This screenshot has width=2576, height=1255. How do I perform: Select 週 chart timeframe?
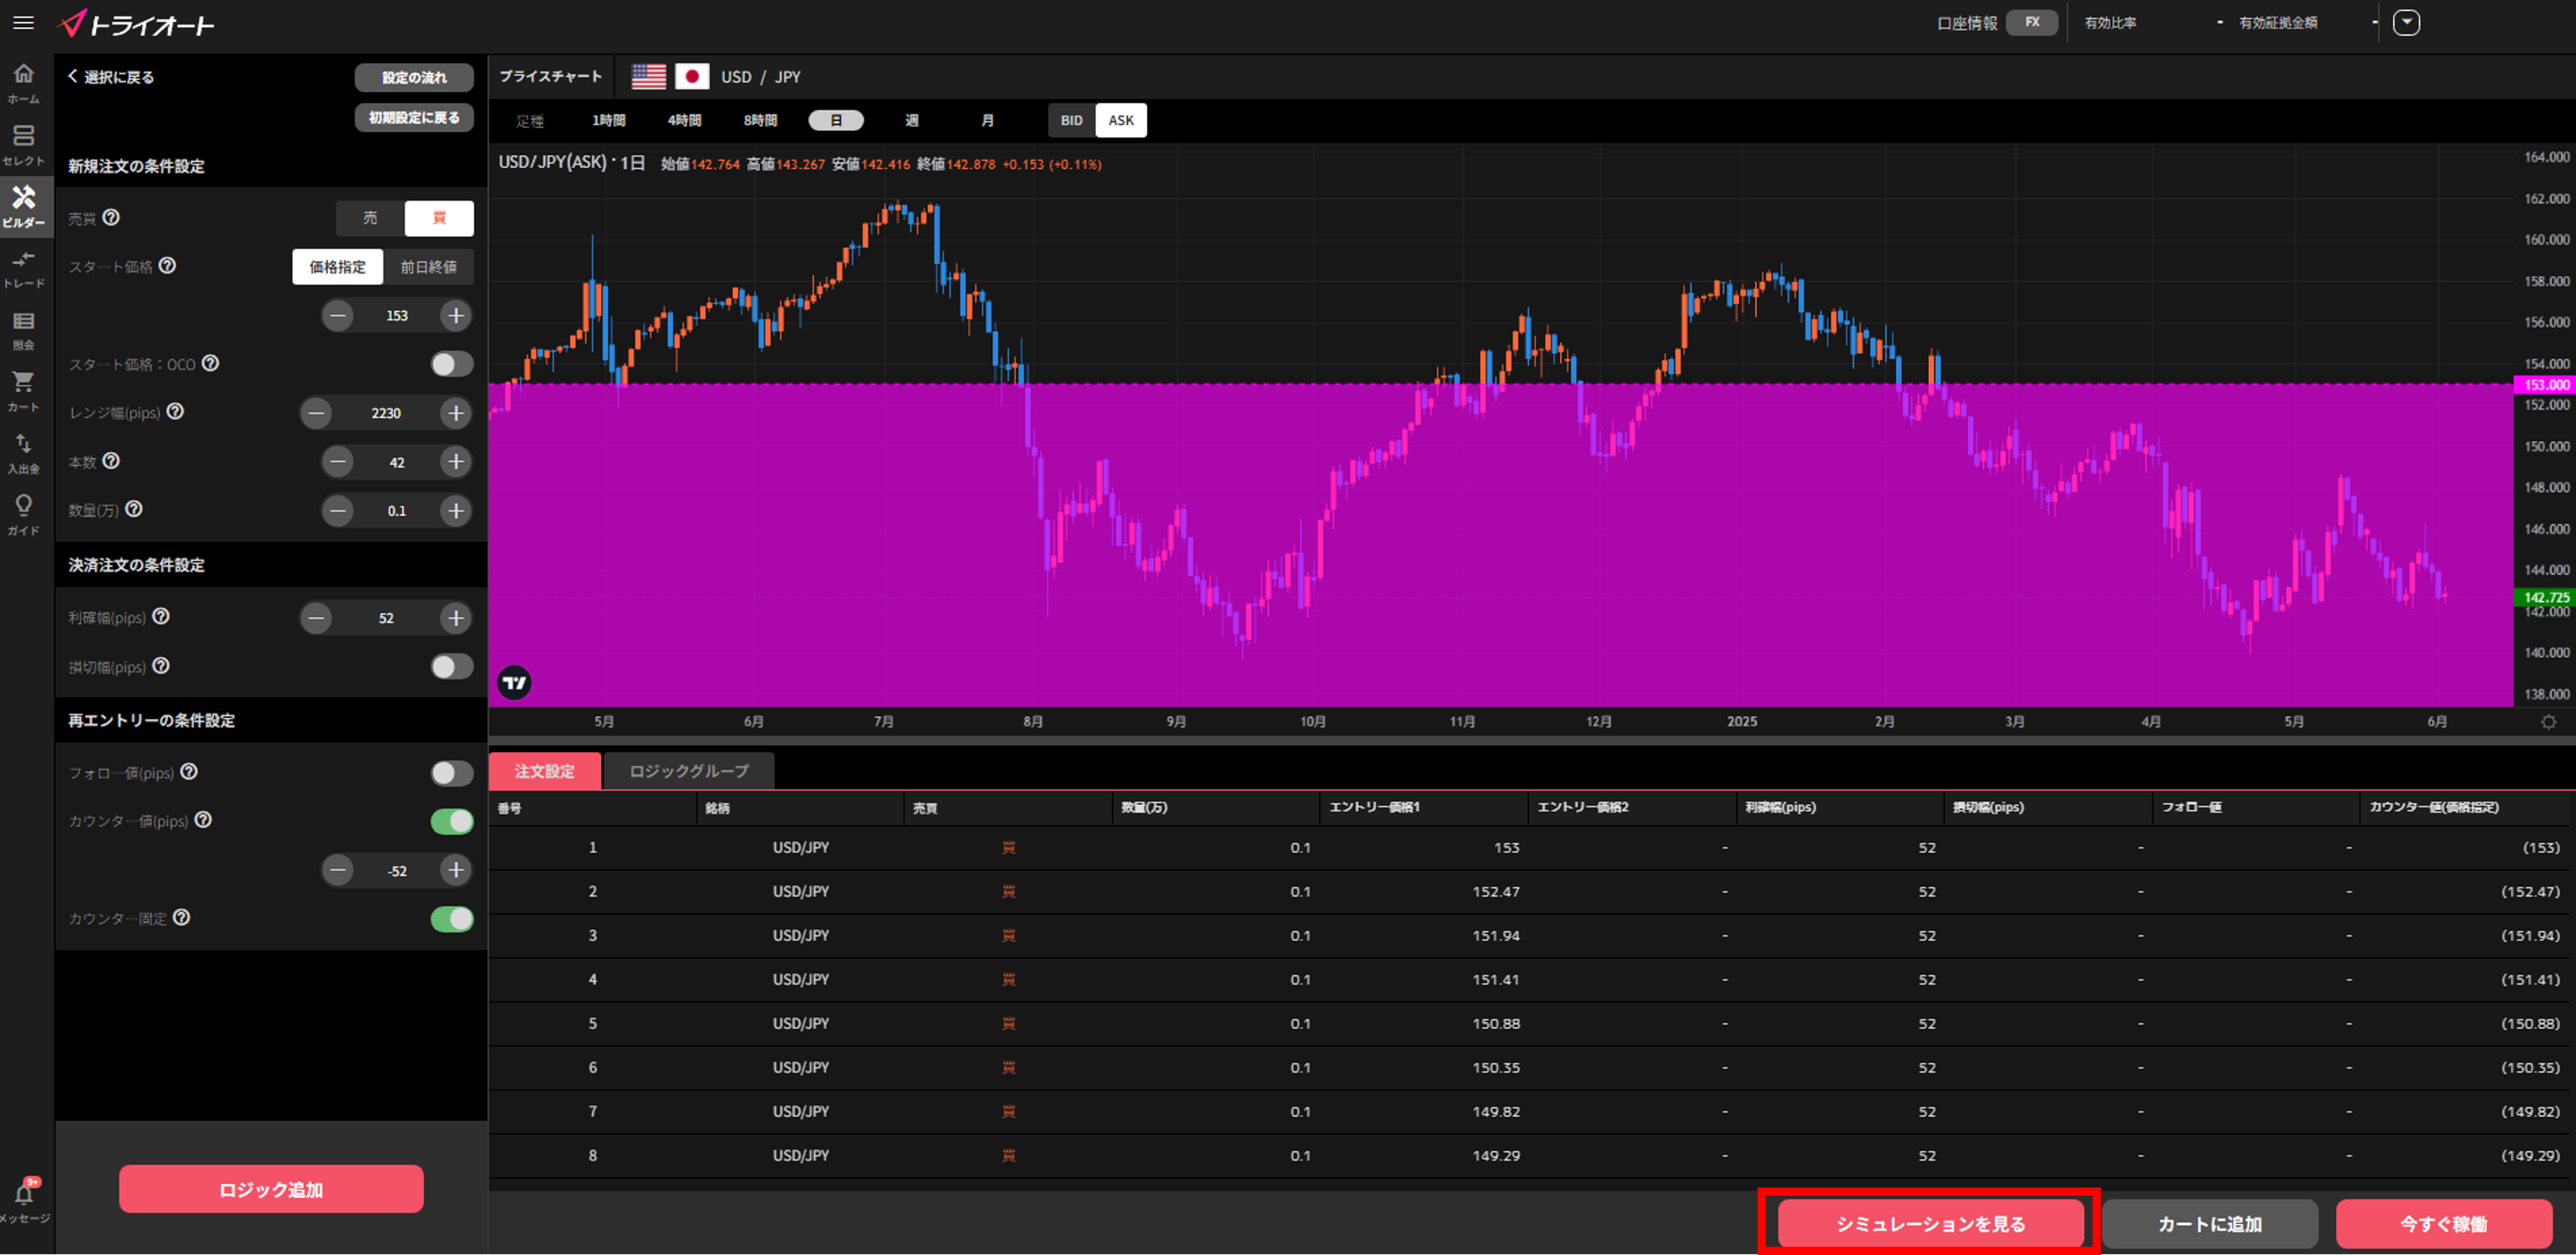click(912, 121)
